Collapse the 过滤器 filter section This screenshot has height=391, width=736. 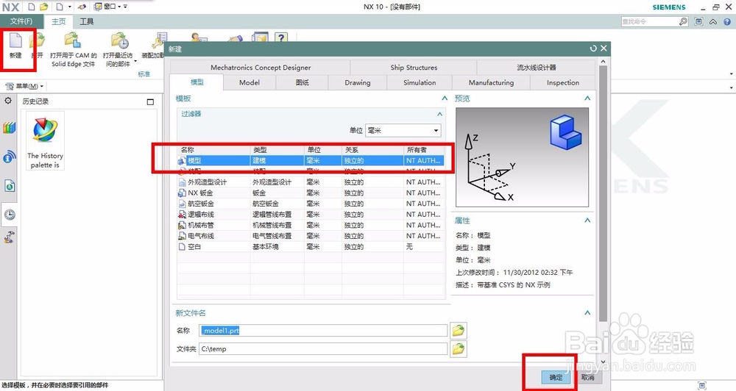click(x=439, y=114)
